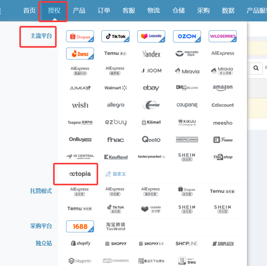Open the JD CENTRAL platform
This screenshot has height=266, width=267.
(80, 156)
